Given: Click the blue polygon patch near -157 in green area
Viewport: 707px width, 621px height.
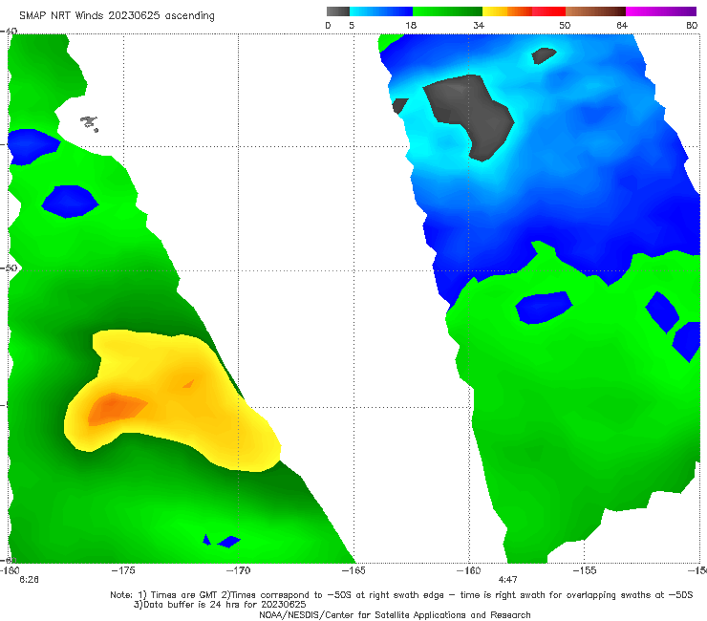Looking at the screenshot, I should coord(544,308).
